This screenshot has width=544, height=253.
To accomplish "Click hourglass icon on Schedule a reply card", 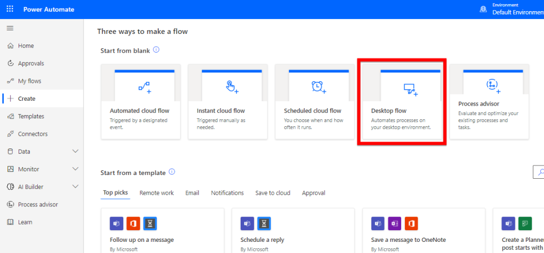I will [264, 223].
